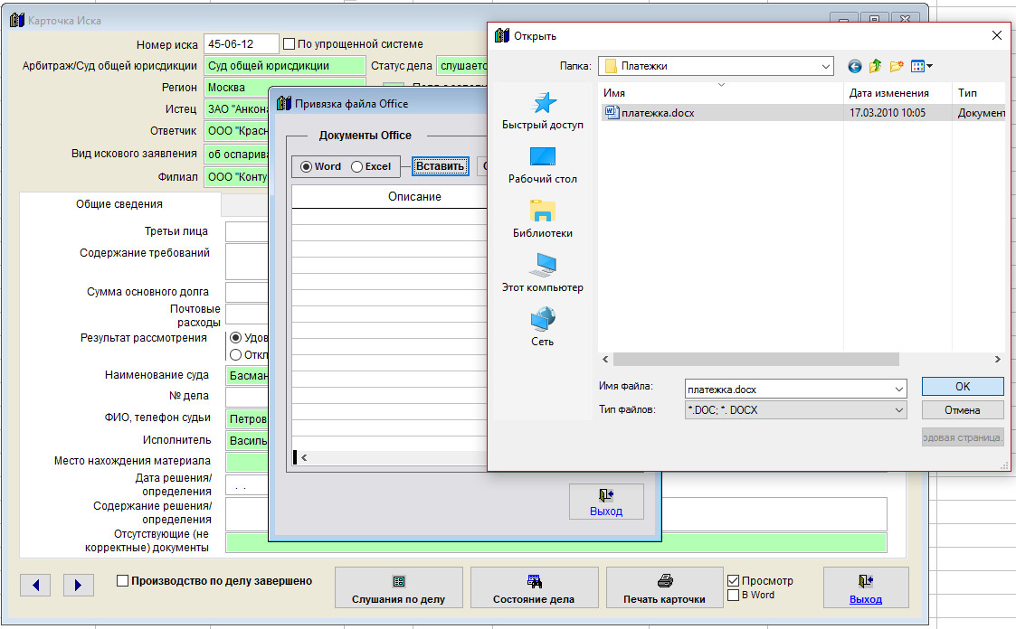Viewport: 1016px width, 629px height.
Task: Open Библиотеки in the places bar
Action: click(542, 219)
